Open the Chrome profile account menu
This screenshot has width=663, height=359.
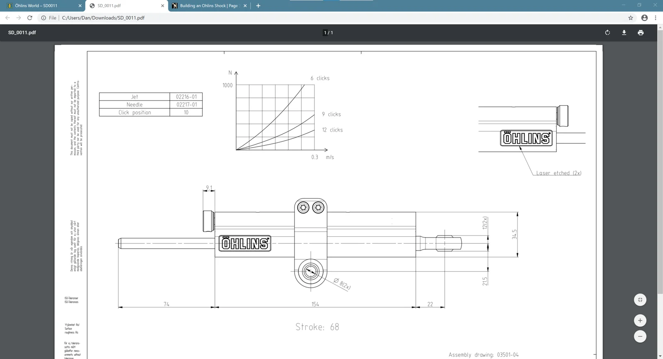click(644, 18)
